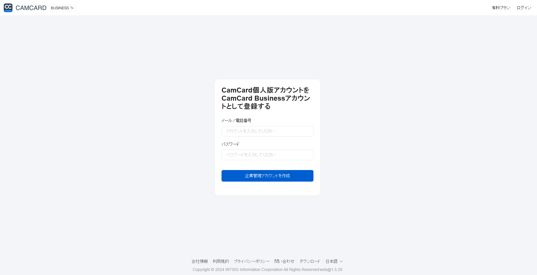Open 会社情報 footer link
537x275 pixels.
tap(200, 261)
